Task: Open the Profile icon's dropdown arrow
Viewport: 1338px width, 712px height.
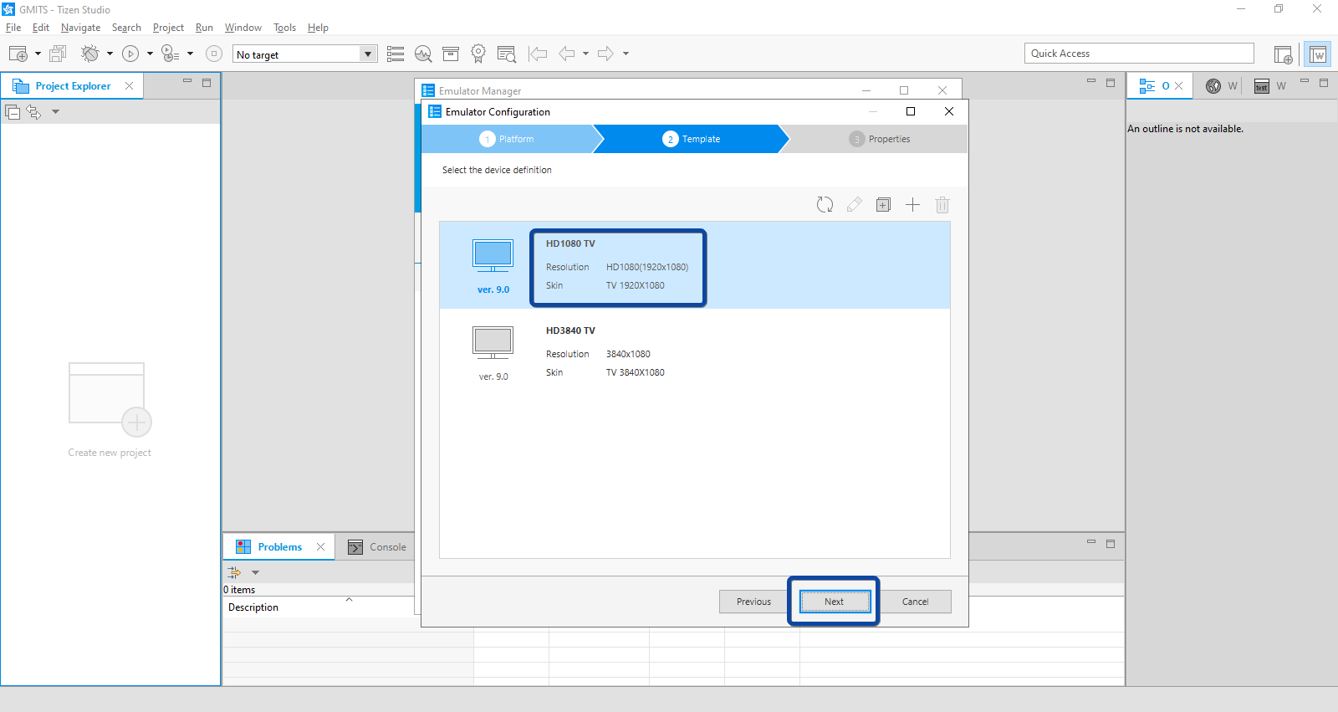Action: 190,54
